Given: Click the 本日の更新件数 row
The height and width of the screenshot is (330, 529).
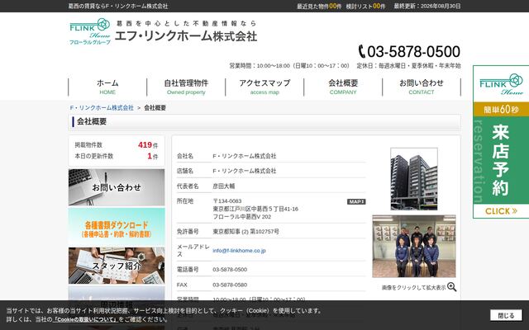Looking at the screenshot, I should pyautogui.click(x=117, y=156).
